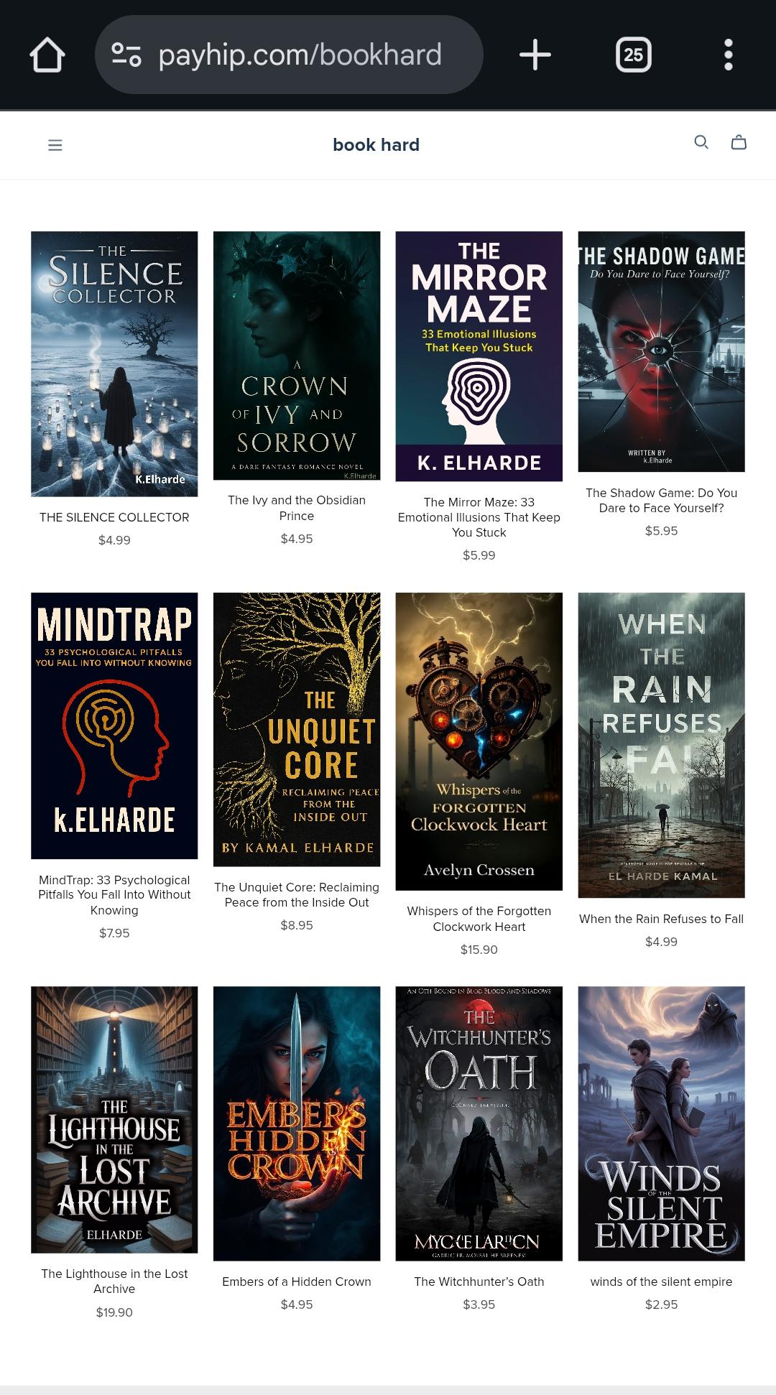This screenshot has height=1395, width=776.
Task: Open the browser three-dot overflow menu
Action: click(728, 55)
